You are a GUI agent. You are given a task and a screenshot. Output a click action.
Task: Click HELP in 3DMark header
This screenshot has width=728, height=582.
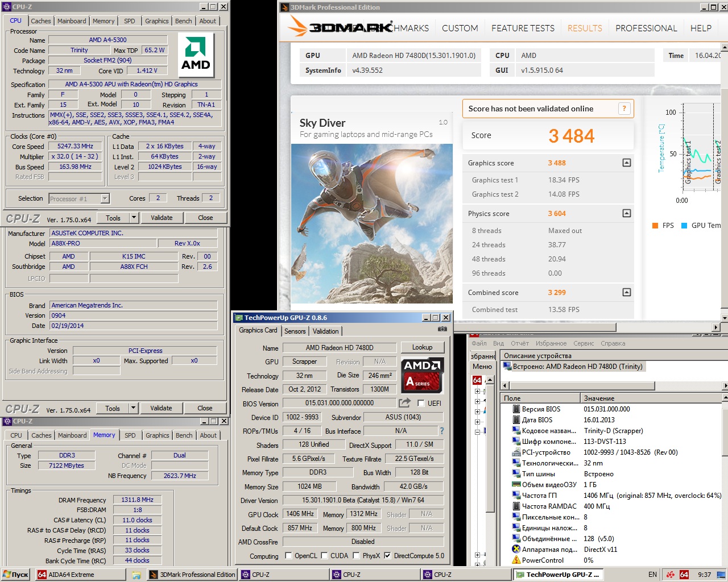coord(701,28)
